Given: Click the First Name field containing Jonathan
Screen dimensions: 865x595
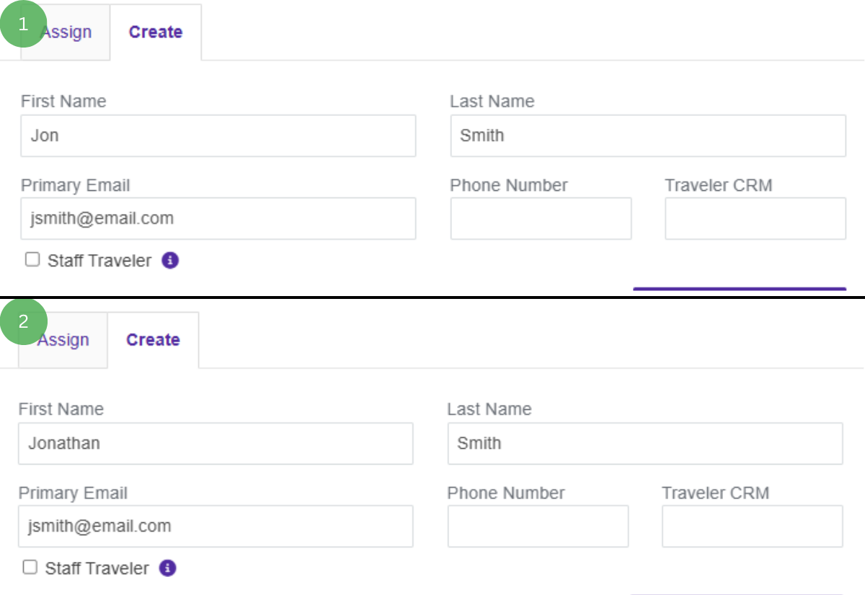Looking at the screenshot, I should tap(216, 443).
